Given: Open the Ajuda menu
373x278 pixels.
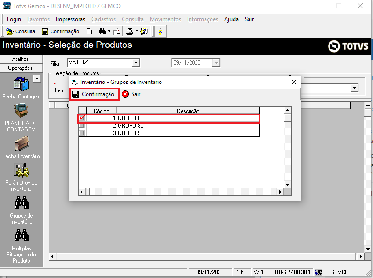Looking at the screenshot, I should click(x=231, y=19).
